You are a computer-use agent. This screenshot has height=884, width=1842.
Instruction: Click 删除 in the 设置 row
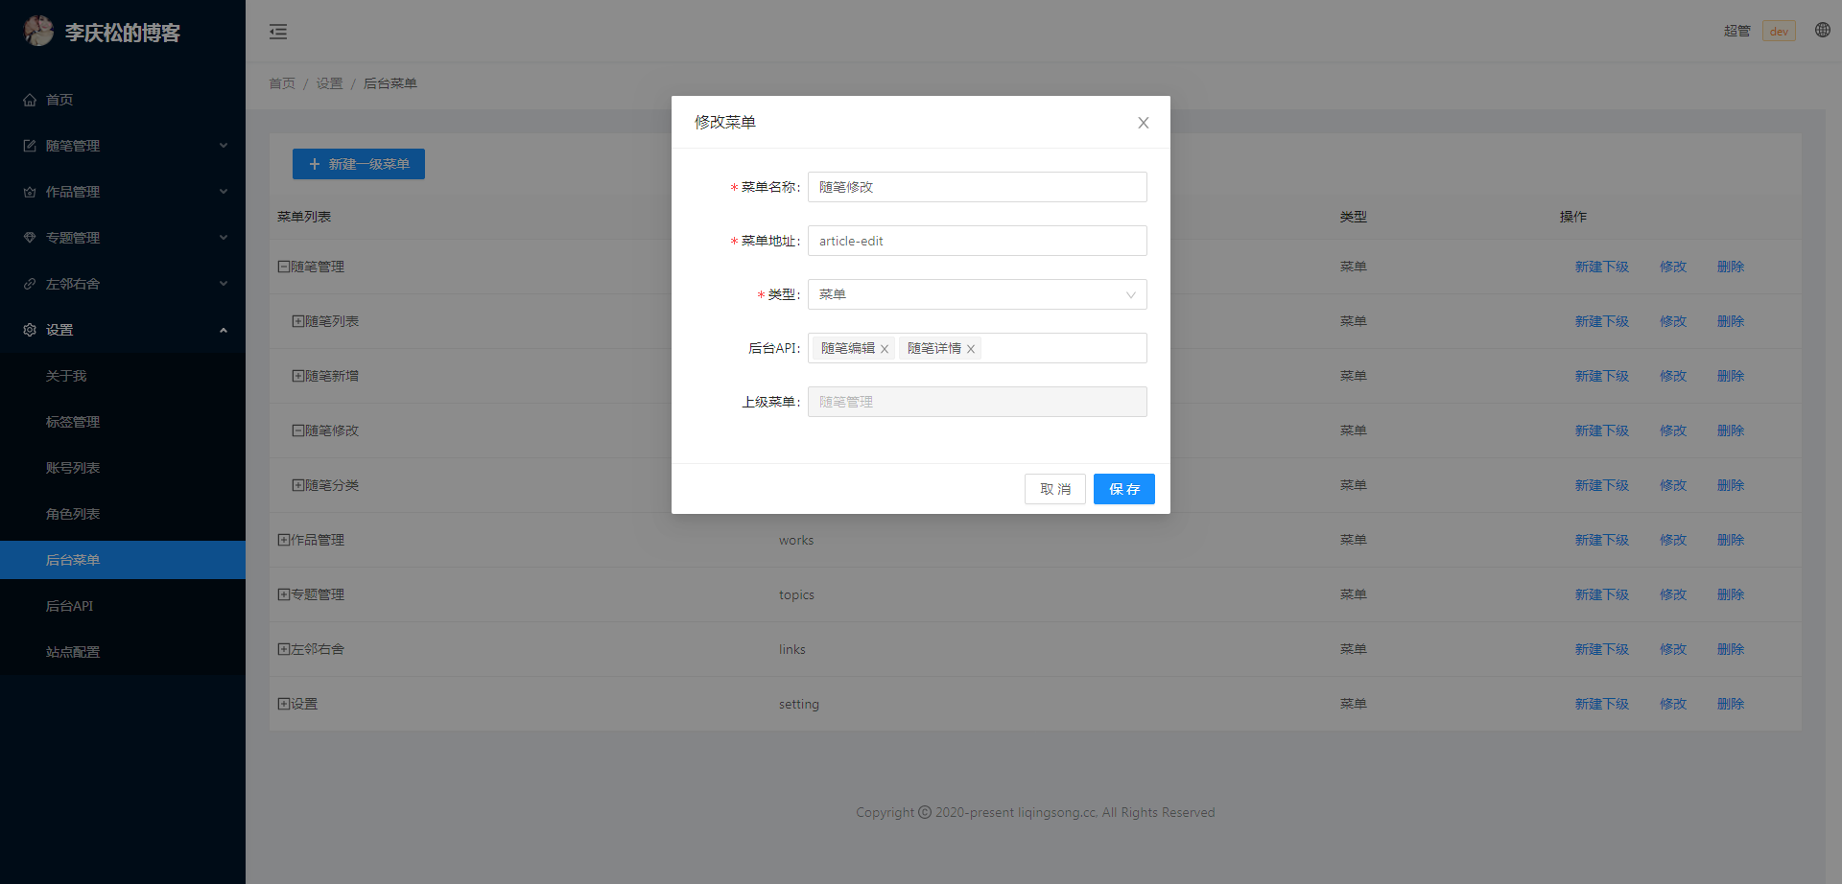(x=1731, y=704)
